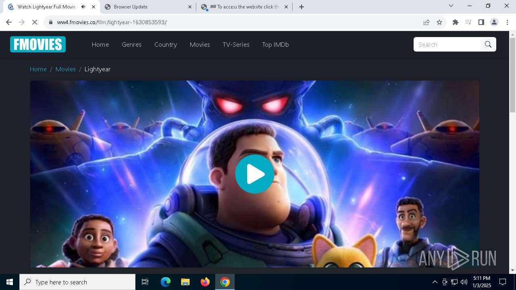Open the TV-Series section
The image size is (516, 290).
point(236,45)
